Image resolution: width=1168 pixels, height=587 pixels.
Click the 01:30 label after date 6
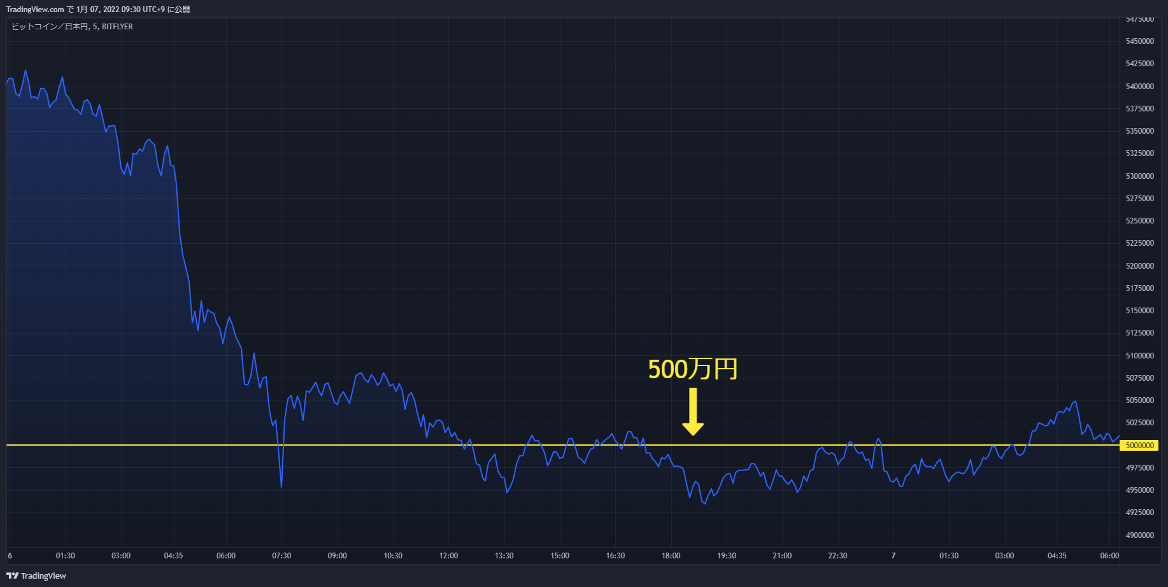[66, 556]
